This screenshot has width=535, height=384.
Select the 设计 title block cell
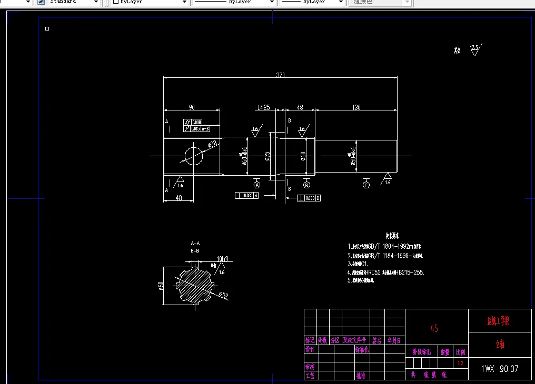(x=310, y=349)
